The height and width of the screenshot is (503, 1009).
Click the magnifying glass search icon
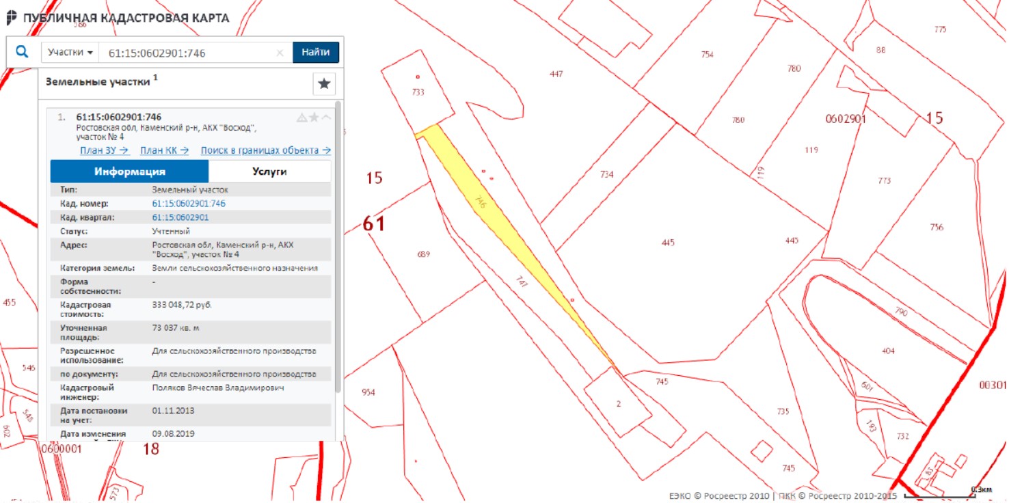tap(22, 52)
